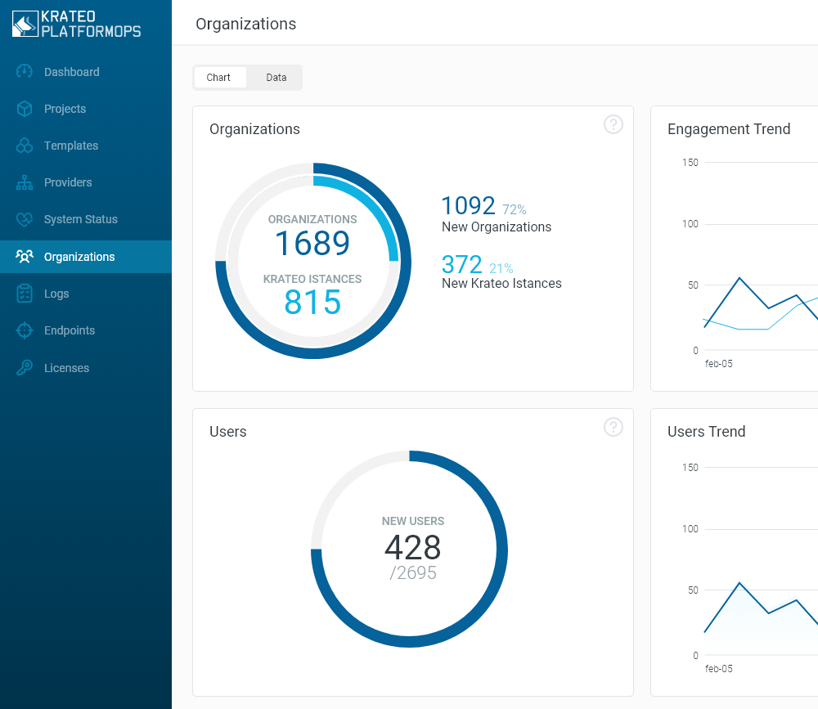Click the System Status heartbeat icon
The height and width of the screenshot is (709, 818).
[25, 219]
